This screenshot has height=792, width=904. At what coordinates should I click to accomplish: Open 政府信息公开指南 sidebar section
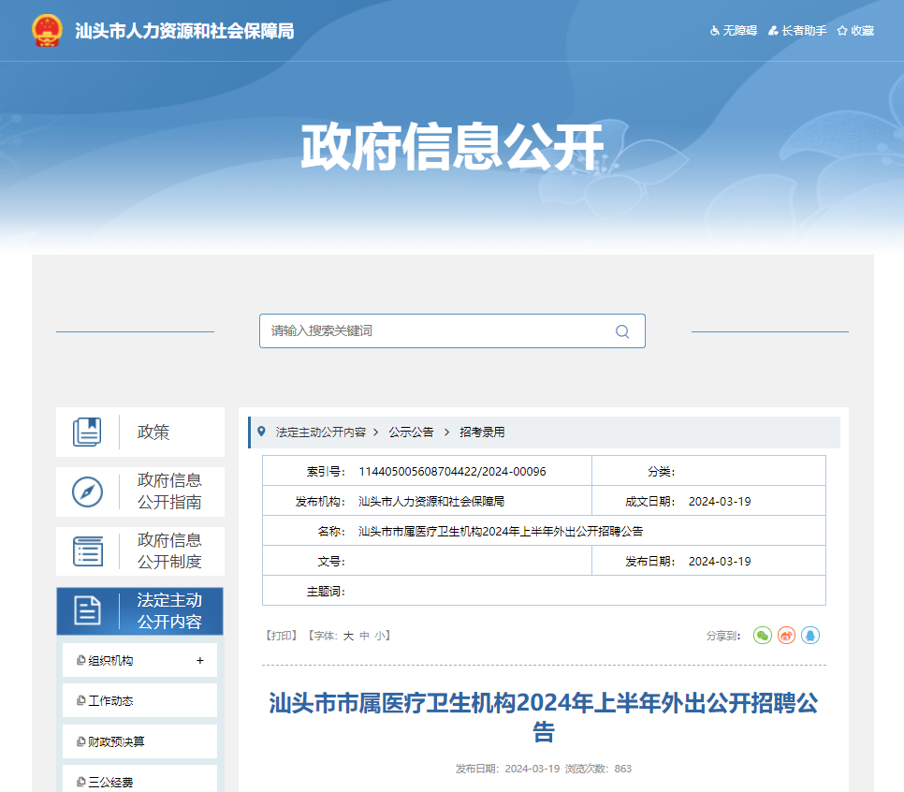click(140, 491)
